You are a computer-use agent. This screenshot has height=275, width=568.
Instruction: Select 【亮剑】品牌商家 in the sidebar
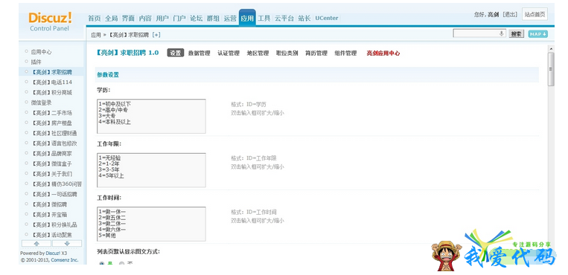(x=51, y=153)
